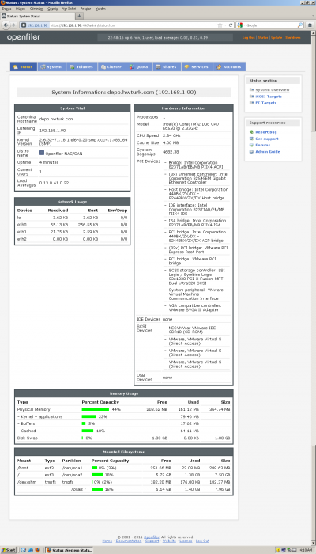Open the Düzen menu
316x554 pixels.
click(x=21, y=9)
